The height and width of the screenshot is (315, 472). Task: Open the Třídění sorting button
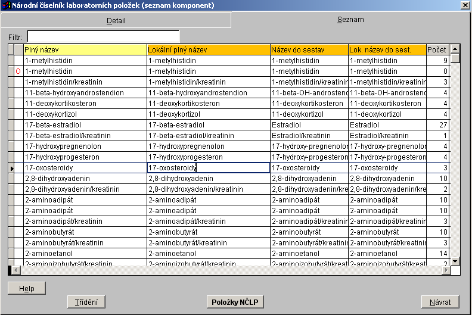[86, 302]
